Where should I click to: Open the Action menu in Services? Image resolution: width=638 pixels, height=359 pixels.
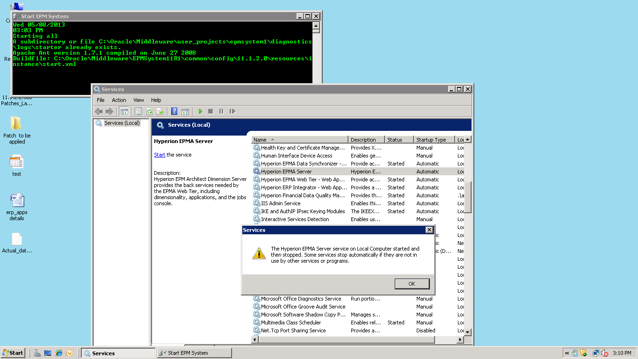click(119, 100)
